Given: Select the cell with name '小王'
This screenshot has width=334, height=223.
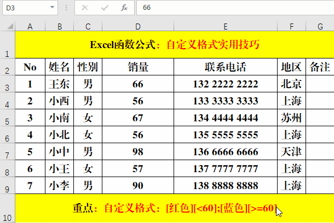Looking at the screenshot, I should (x=60, y=168).
